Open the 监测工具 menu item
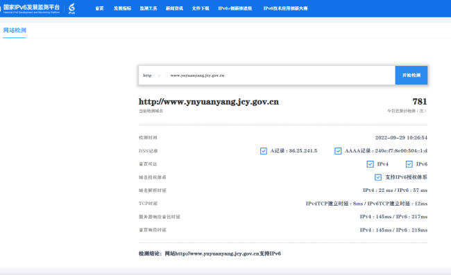Screen dimensions: 451x275 point(148,8)
